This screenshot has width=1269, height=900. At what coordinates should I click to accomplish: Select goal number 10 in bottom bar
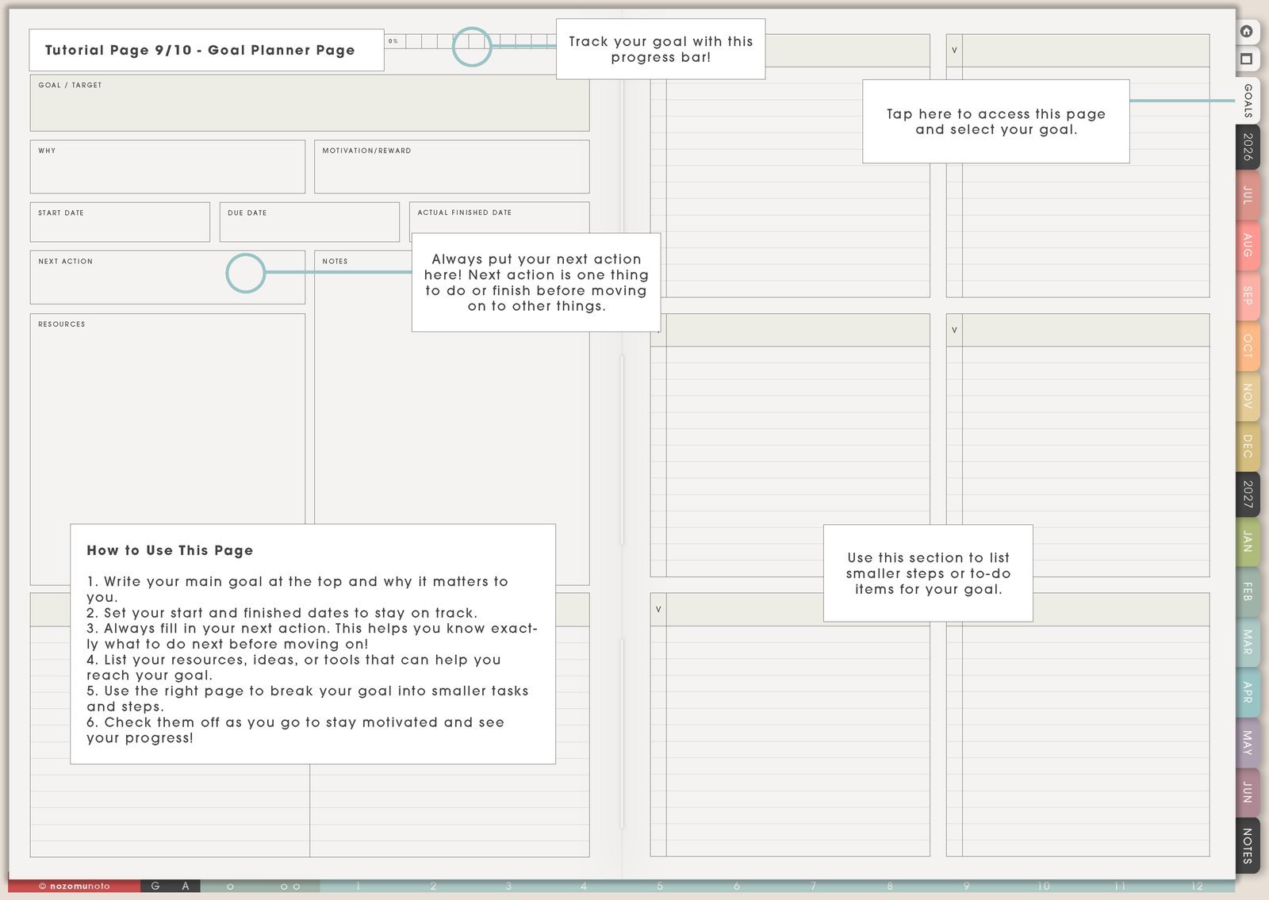point(1044,887)
